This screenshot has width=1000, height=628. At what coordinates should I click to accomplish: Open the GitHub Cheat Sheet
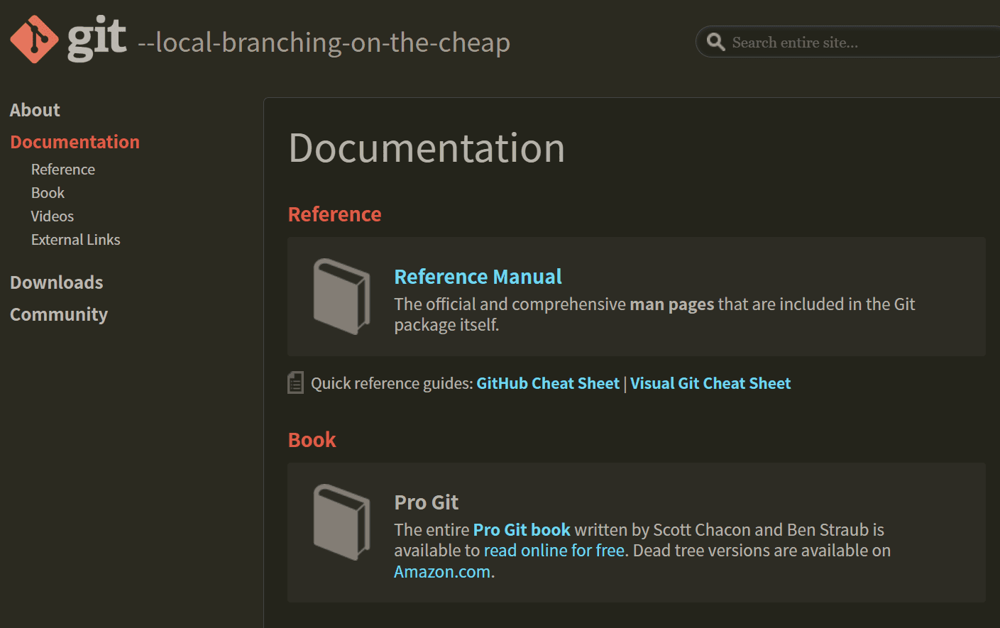[547, 383]
